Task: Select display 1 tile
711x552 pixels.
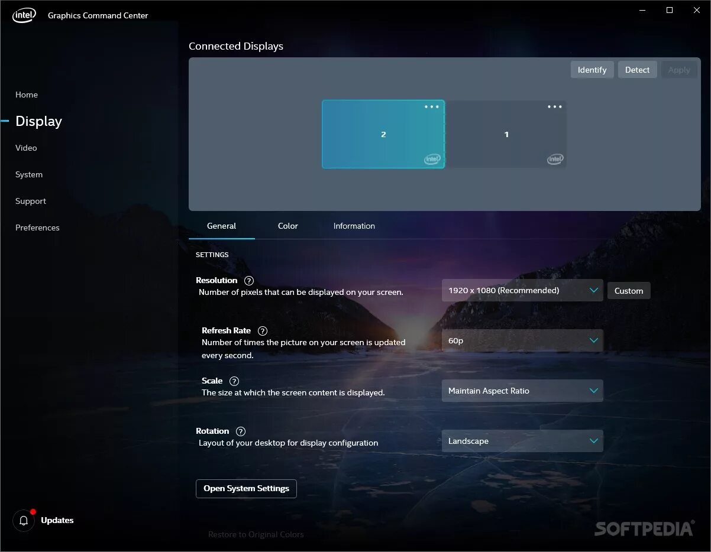Action: (506, 134)
